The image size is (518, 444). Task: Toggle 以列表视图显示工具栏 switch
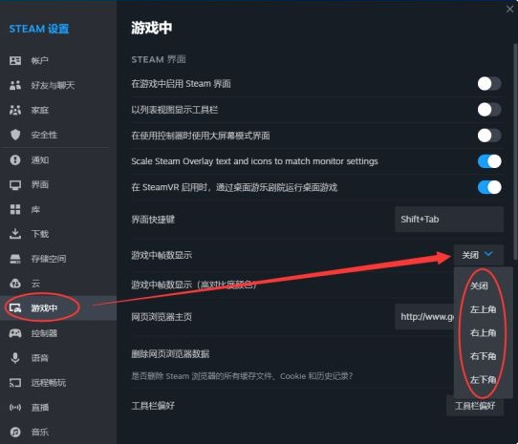click(x=489, y=110)
